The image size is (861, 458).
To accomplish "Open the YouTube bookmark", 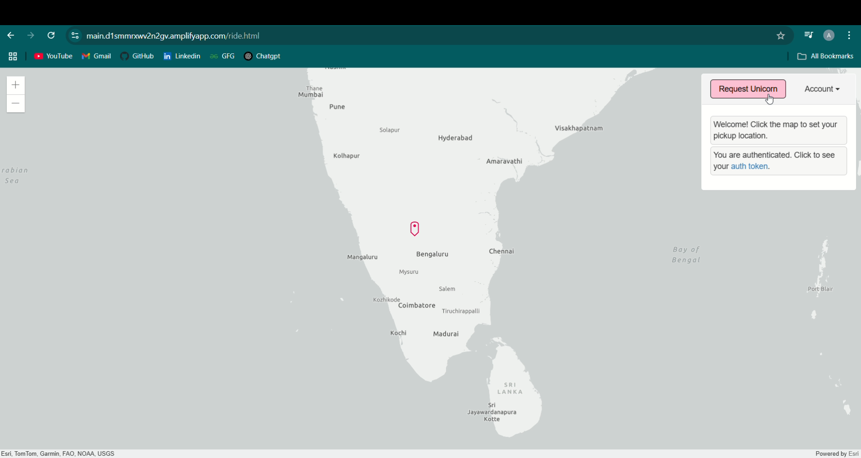I will tap(53, 56).
